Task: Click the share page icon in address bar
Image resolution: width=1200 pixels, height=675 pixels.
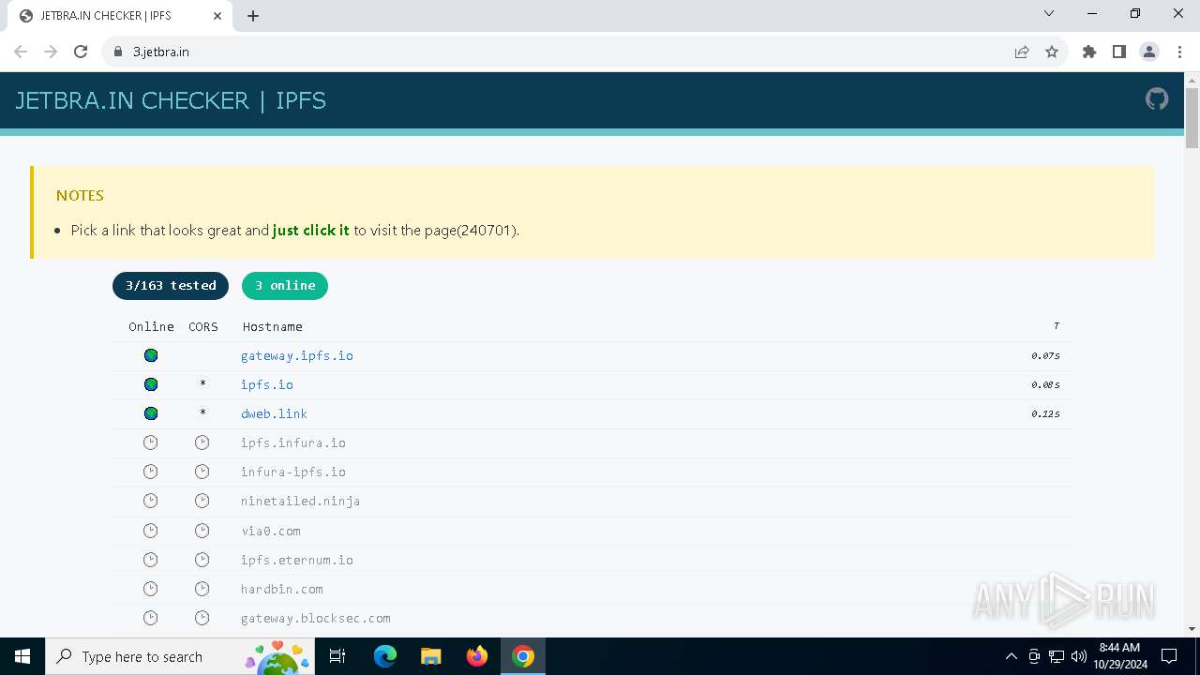Action: pyautogui.click(x=1022, y=52)
